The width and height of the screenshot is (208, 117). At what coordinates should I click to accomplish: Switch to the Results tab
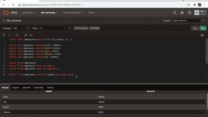point(5,87)
